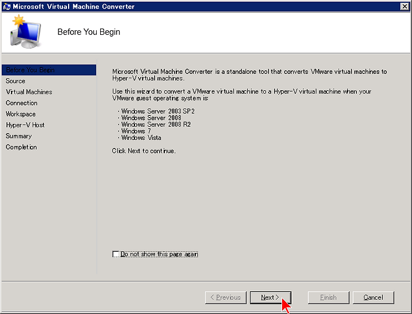Click the Next button

(x=271, y=297)
